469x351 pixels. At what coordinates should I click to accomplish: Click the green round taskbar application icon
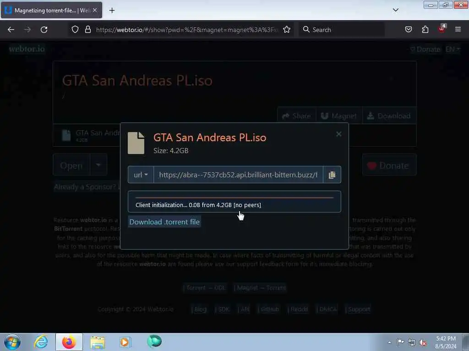(154, 341)
